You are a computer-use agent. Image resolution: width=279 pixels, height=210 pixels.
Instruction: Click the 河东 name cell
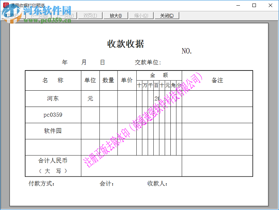click(53, 98)
